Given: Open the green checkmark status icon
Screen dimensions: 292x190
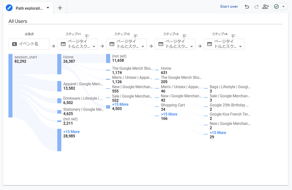Looking at the screenshot, I should point(276,7).
